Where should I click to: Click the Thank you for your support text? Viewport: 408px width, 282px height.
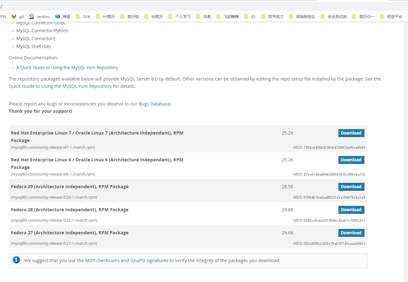pos(40,111)
